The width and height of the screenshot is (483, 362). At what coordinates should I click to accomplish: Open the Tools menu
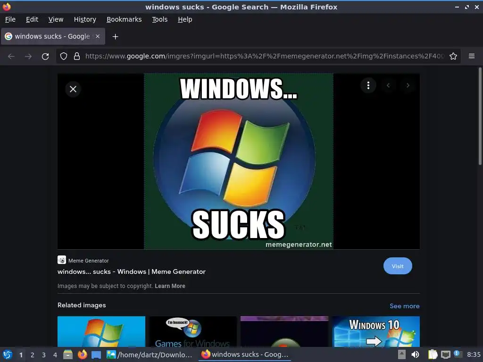tap(159, 19)
